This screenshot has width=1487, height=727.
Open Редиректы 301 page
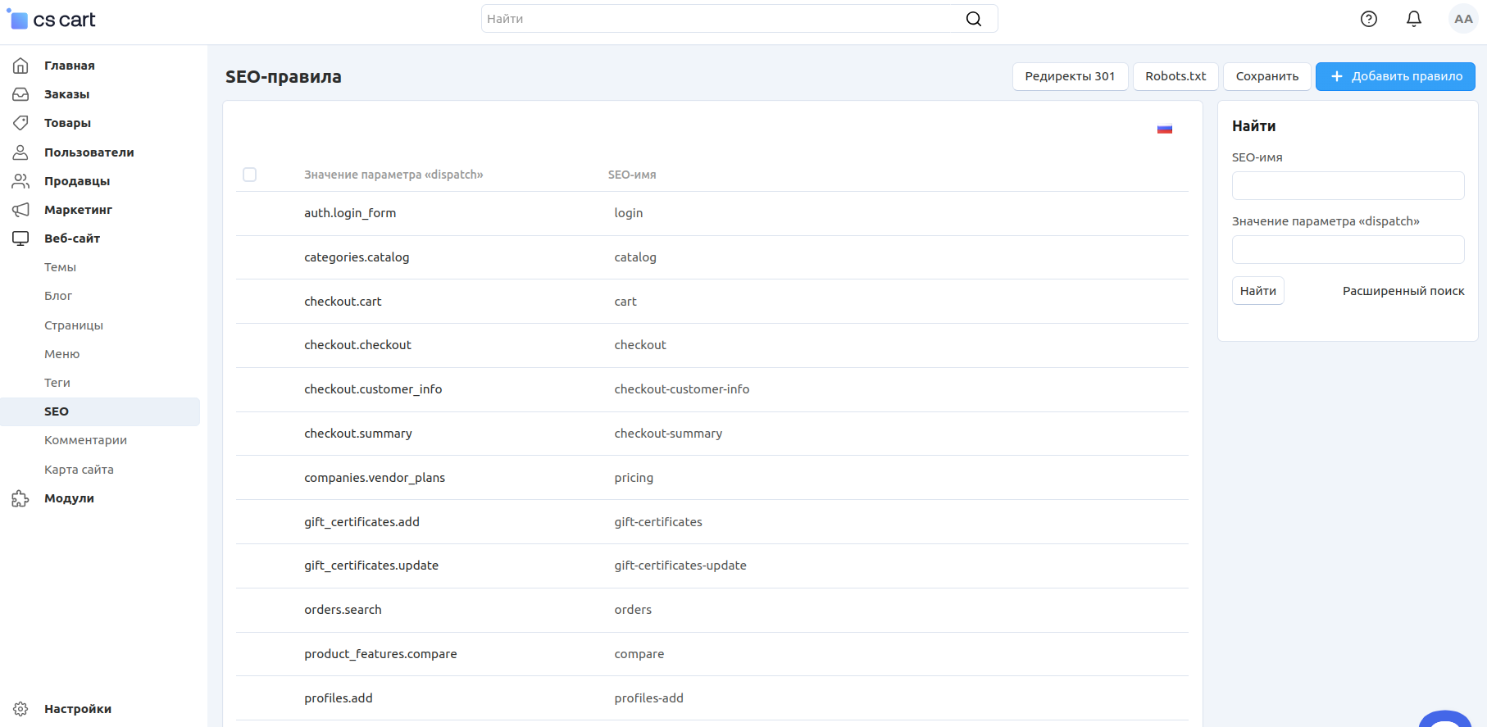1070,76
